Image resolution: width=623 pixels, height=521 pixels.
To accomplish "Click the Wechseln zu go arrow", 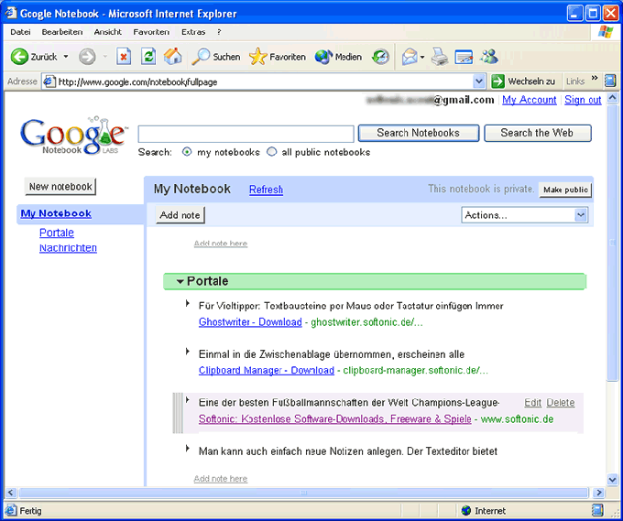I will point(497,81).
